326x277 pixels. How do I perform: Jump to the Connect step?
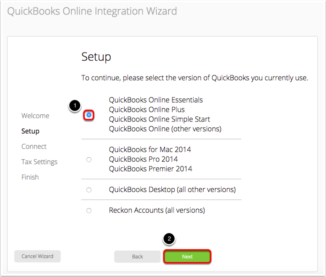pyautogui.click(x=34, y=146)
